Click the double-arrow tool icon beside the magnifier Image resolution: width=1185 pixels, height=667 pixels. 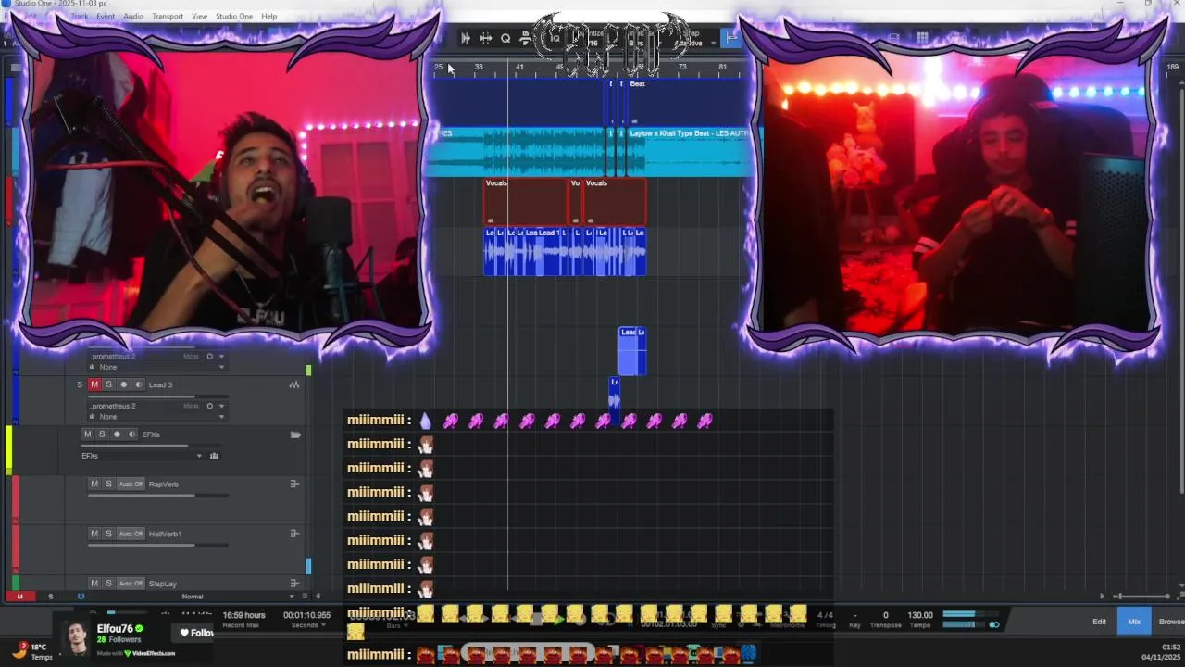click(x=485, y=38)
